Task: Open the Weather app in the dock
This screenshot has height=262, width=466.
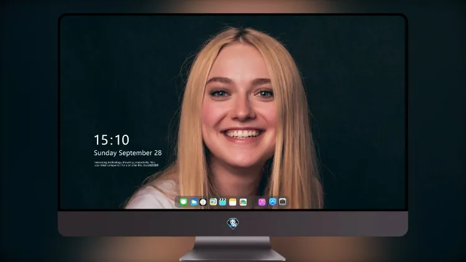Action: (x=194, y=202)
